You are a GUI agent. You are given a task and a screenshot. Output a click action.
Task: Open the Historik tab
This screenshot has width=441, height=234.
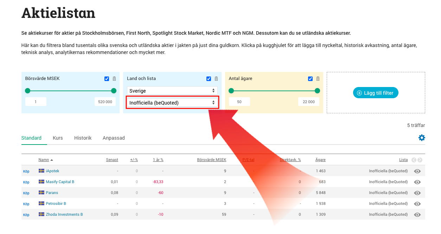coord(83,138)
